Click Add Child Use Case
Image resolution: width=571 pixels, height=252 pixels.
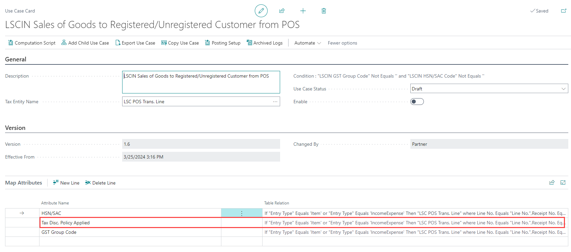pyautogui.click(x=85, y=43)
